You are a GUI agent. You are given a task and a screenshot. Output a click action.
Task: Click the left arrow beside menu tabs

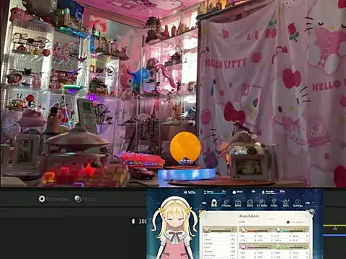(x=204, y=203)
